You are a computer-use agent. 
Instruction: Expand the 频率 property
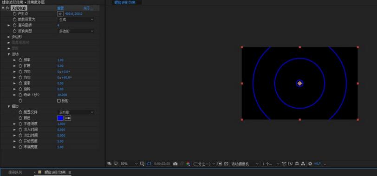(15, 60)
